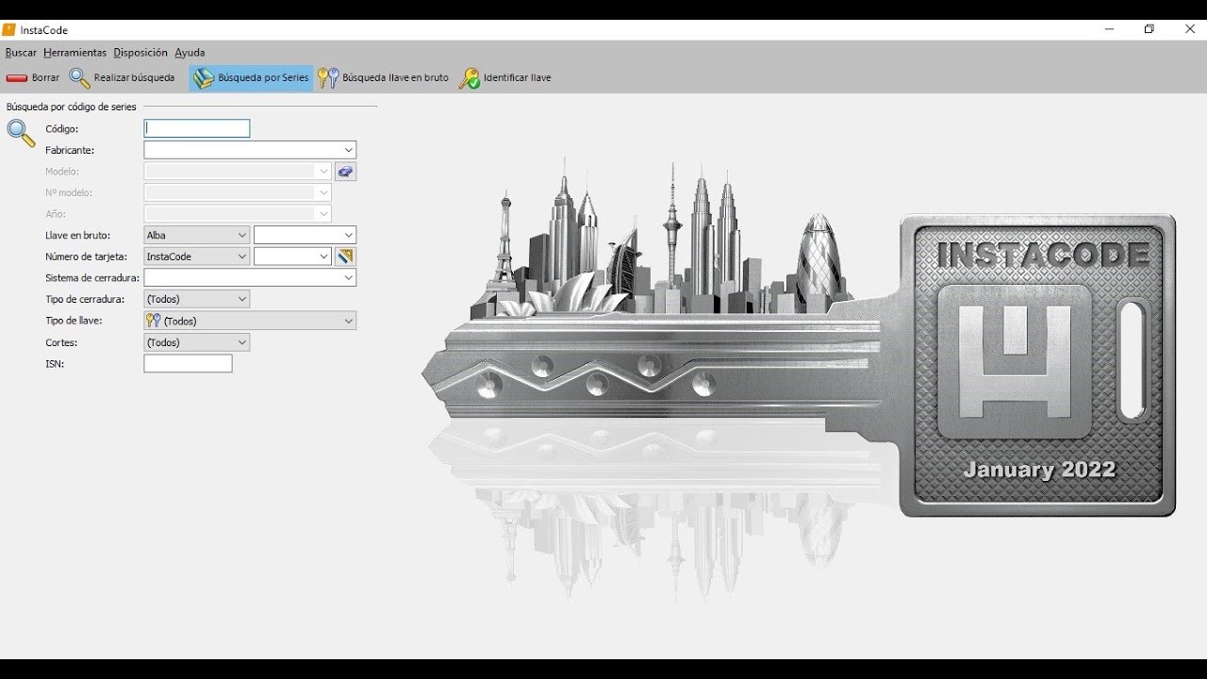Click the Identificar llave label text

pyautogui.click(x=518, y=78)
